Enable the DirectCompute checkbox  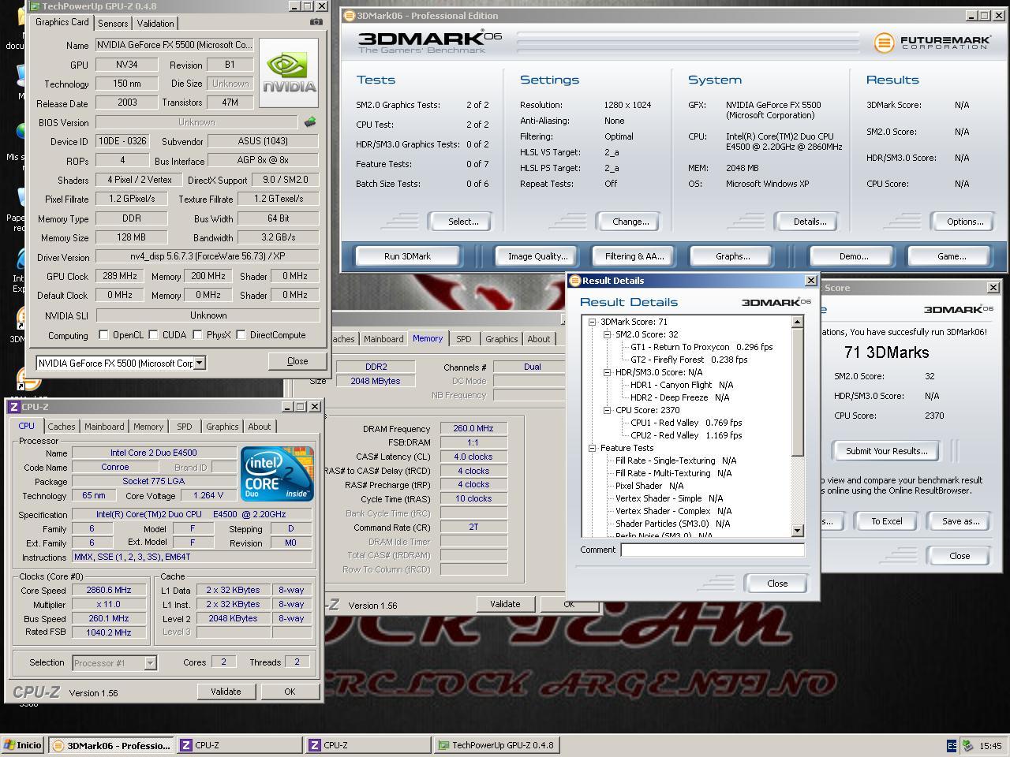pos(241,335)
